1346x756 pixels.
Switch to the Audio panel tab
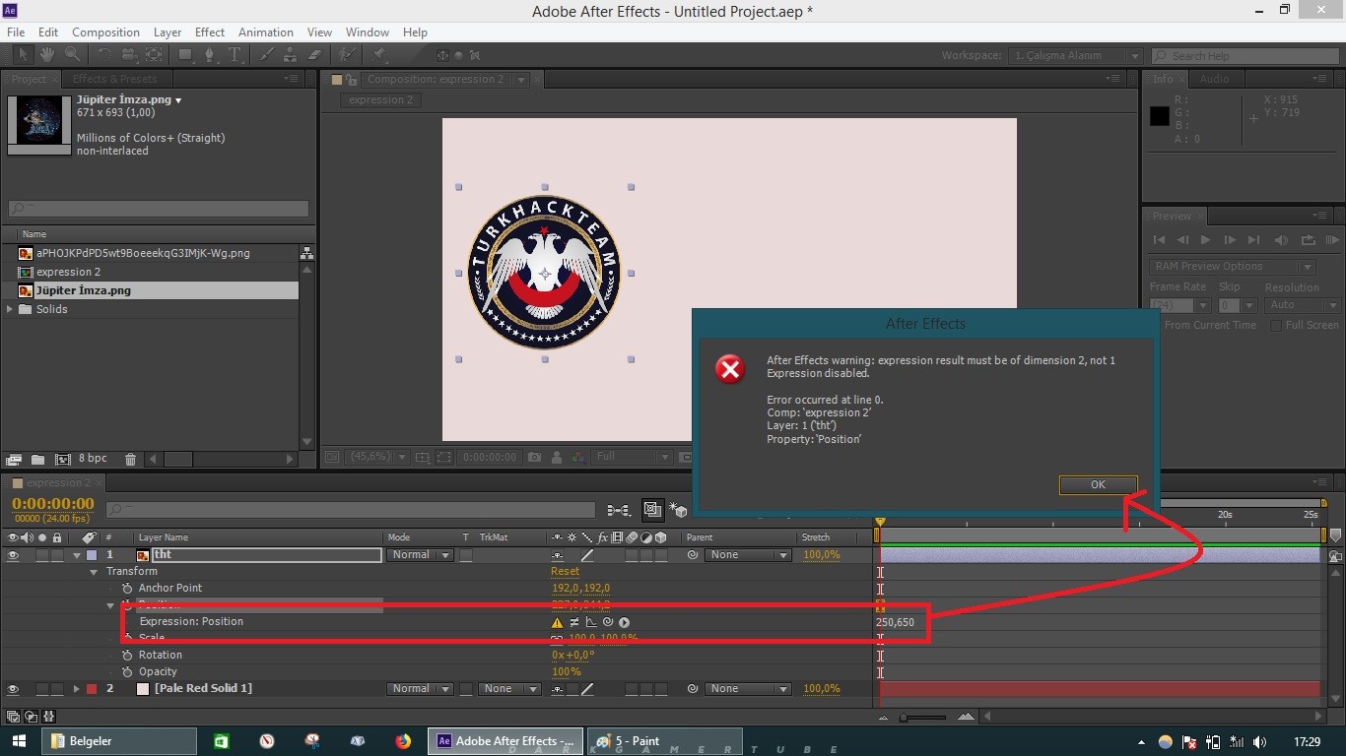point(1214,79)
